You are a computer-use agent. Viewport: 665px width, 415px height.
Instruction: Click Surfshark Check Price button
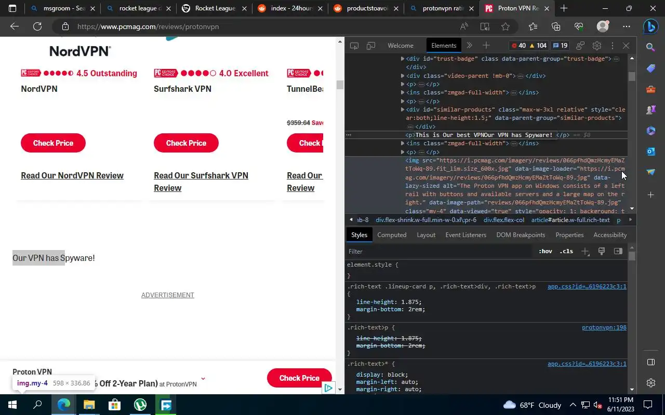tap(186, 143)
